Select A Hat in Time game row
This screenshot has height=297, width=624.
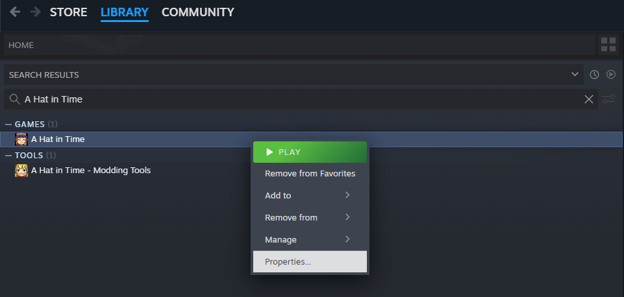(x=311, y=139)
